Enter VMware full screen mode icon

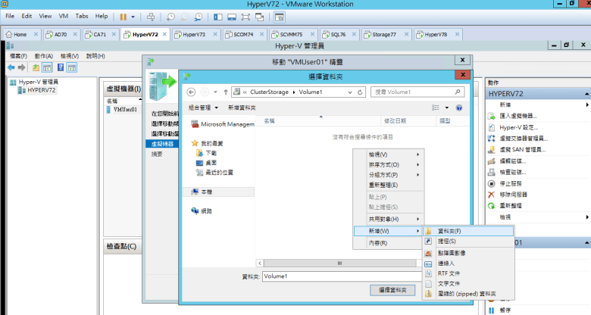(x=244, y=16)
